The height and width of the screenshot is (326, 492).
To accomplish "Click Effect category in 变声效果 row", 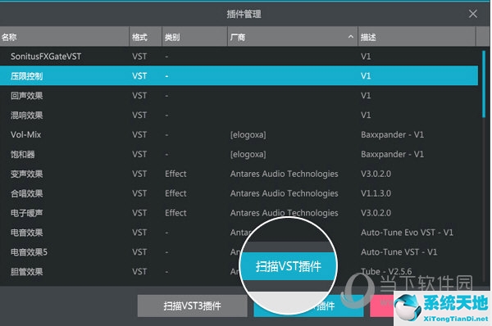I will [175, 174].
